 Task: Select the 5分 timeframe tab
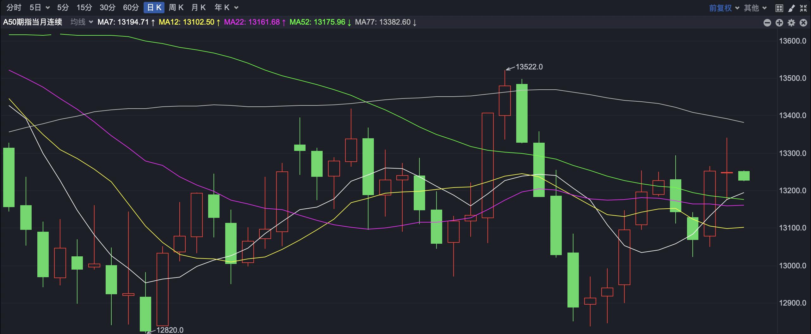coord(63,8)
